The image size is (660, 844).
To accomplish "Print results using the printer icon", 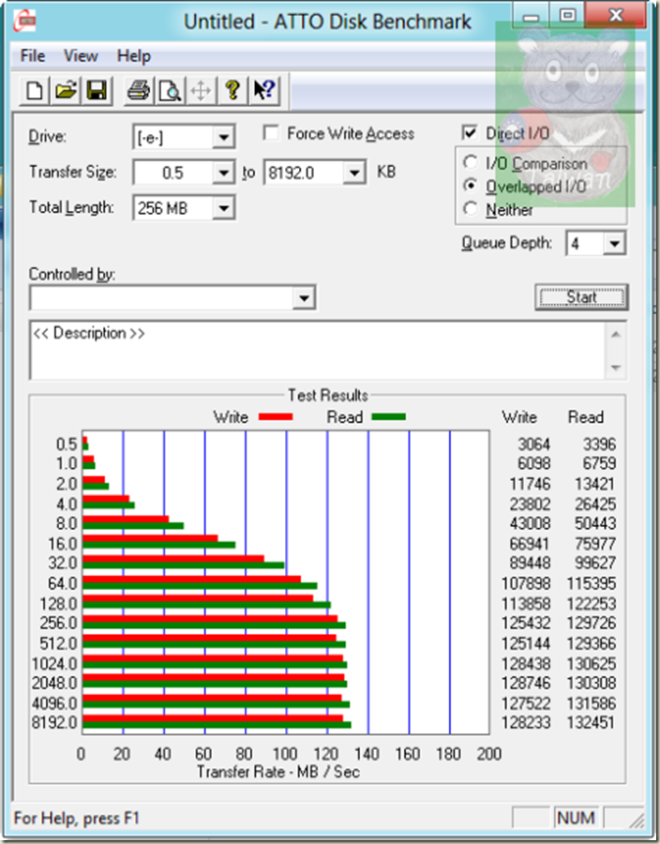I will (139, 90).
